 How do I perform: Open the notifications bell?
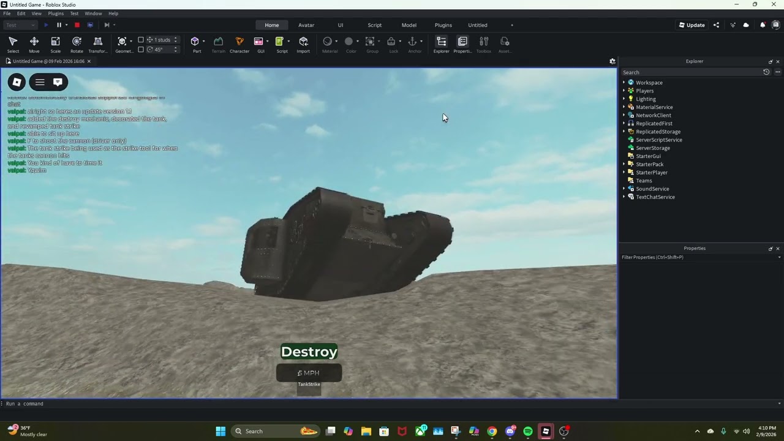point(763,25)
